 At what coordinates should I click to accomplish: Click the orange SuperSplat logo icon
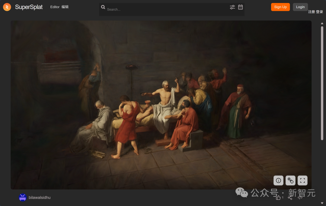tap(7, 7)
